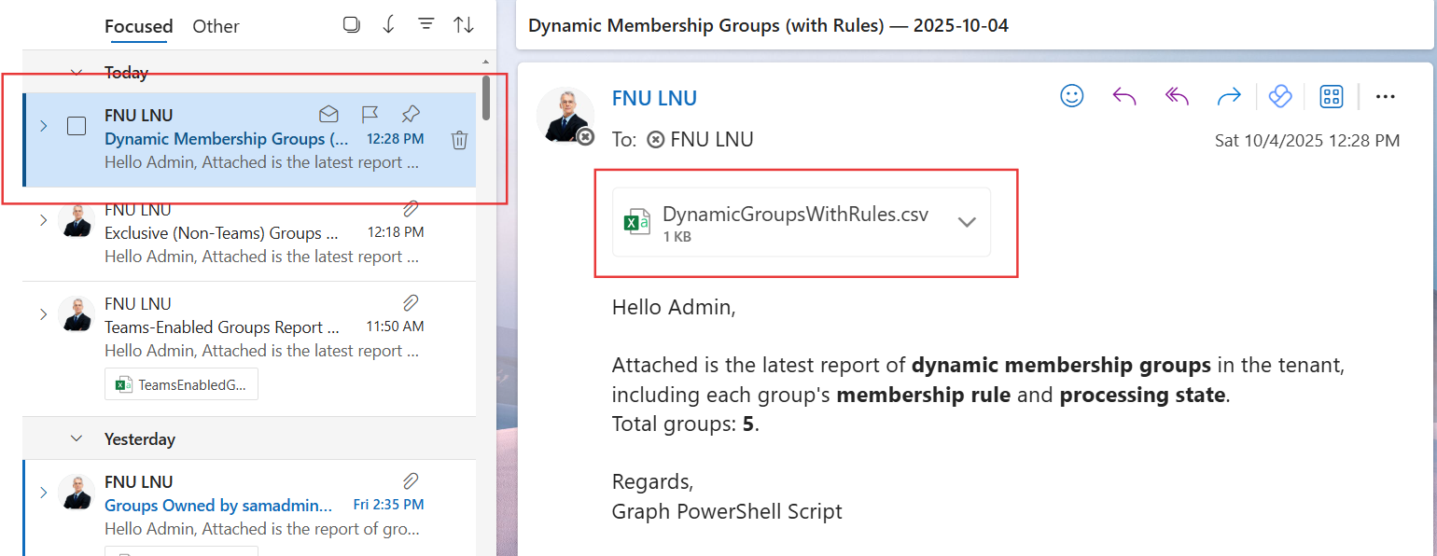Click the message list vertical scrollbar
The width and height of the screenshot is (1437, 556).
[485, 98]
